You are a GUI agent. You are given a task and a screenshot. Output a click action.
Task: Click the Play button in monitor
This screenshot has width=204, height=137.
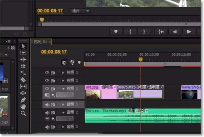(x=189, y=32)
